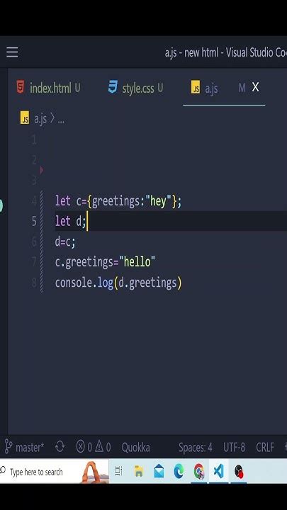The image size is (287, 510).
Task: Click the a.js breadcrumb item
Action: pyautogui.click(x=33, y=119)
